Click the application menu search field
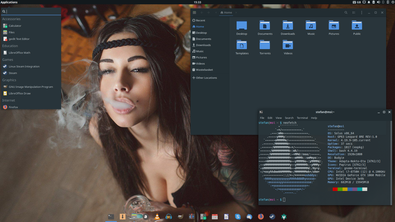Viewport: 395px width, 222px height. [31, 11]
